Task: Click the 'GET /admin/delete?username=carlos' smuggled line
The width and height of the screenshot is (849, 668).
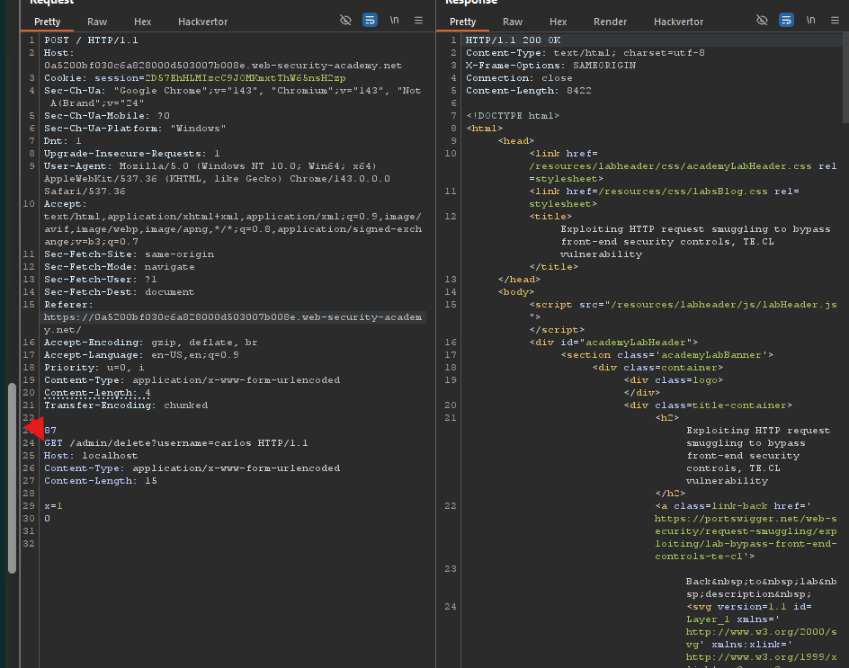Action: click(x=176, y=443)
